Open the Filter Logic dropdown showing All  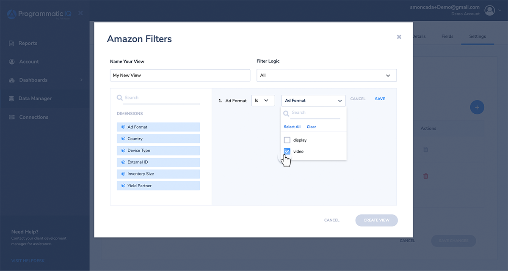point(327,75)
